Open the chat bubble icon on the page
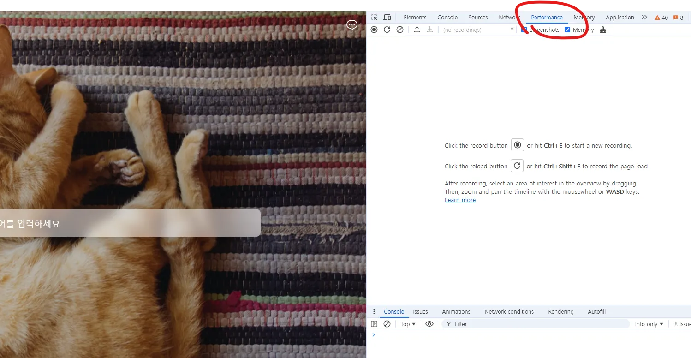This screenshot has width=691, height=358. click(352, 25)
